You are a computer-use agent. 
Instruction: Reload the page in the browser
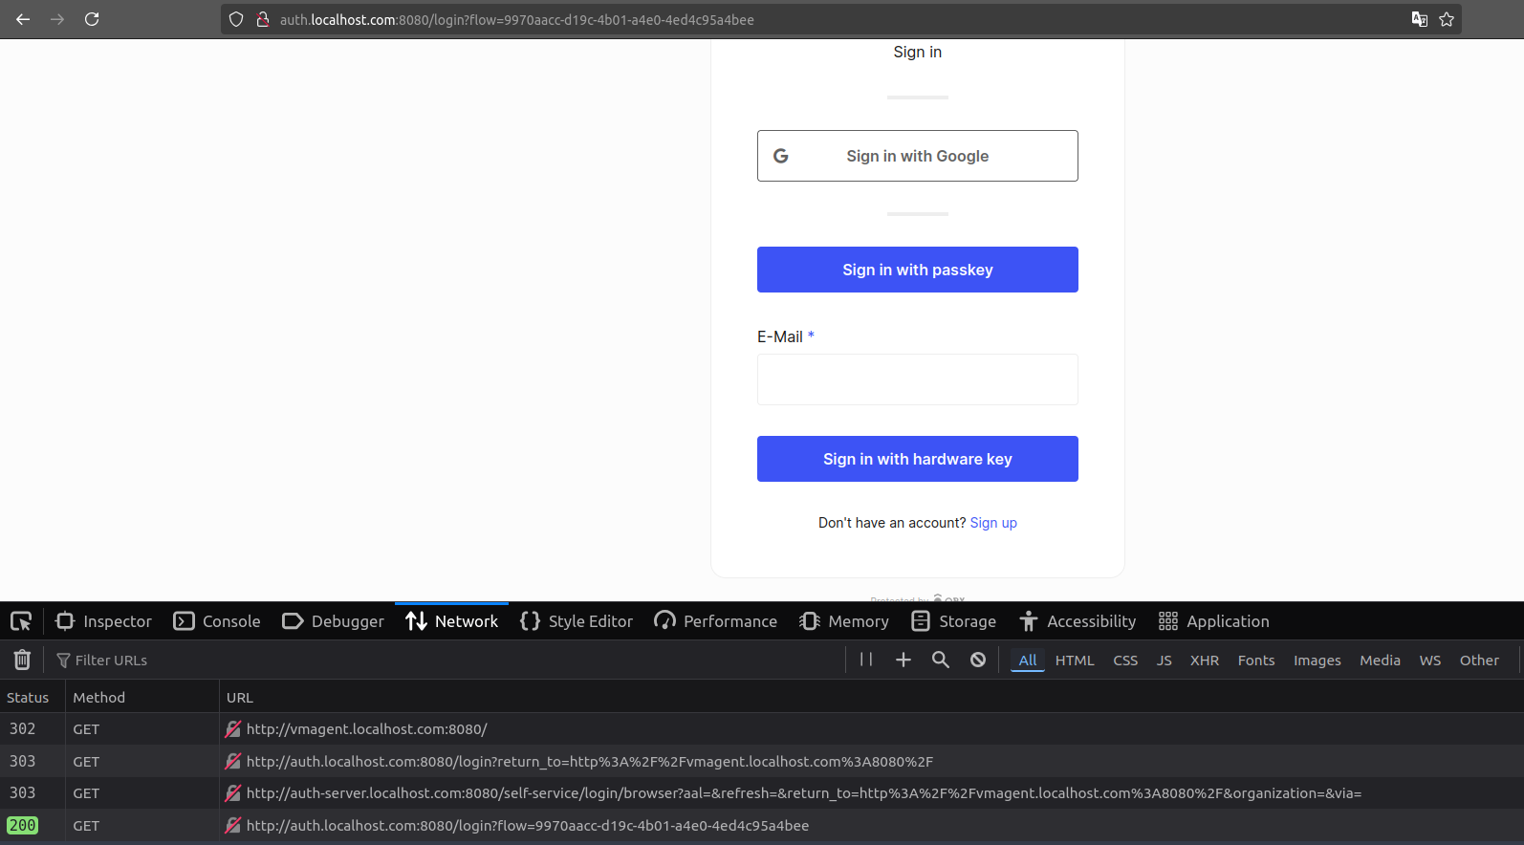(x=92, y=19)
